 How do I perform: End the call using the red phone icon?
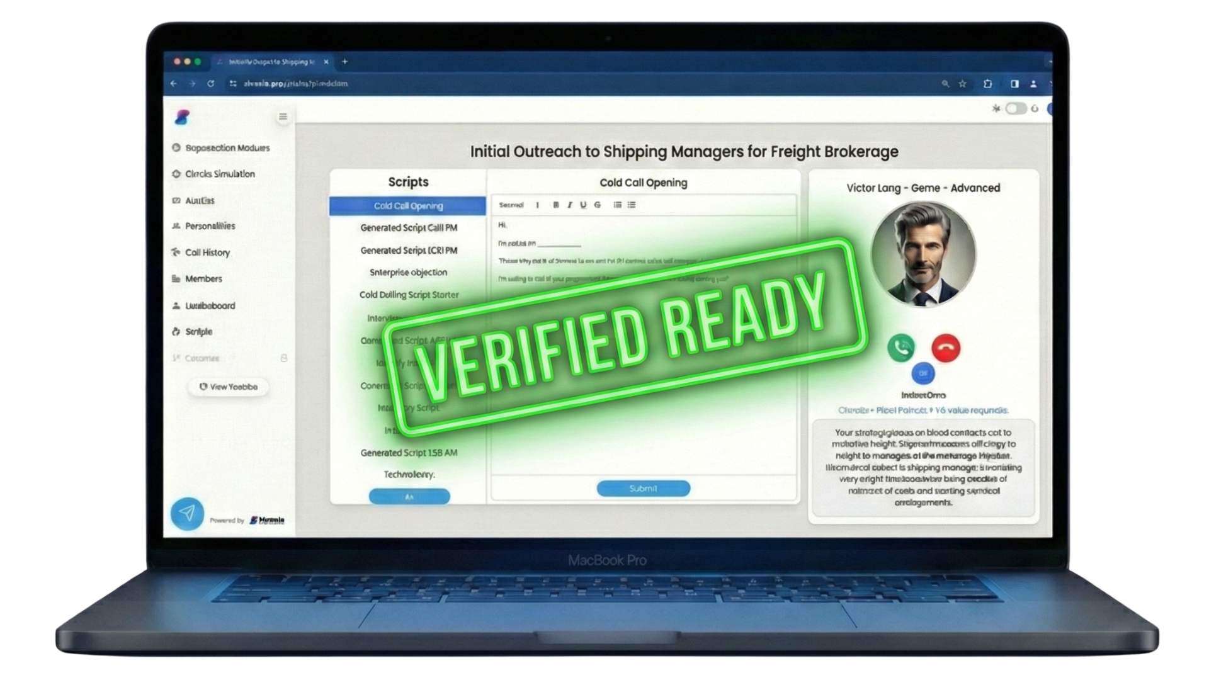click(944, 347)
